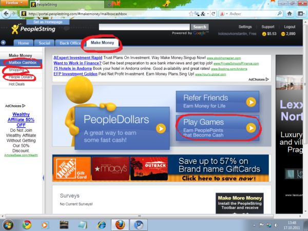Click the yellow arrow on PeopleDollars banner
This screenshot has width=308, height=231.
click(161, 128)
